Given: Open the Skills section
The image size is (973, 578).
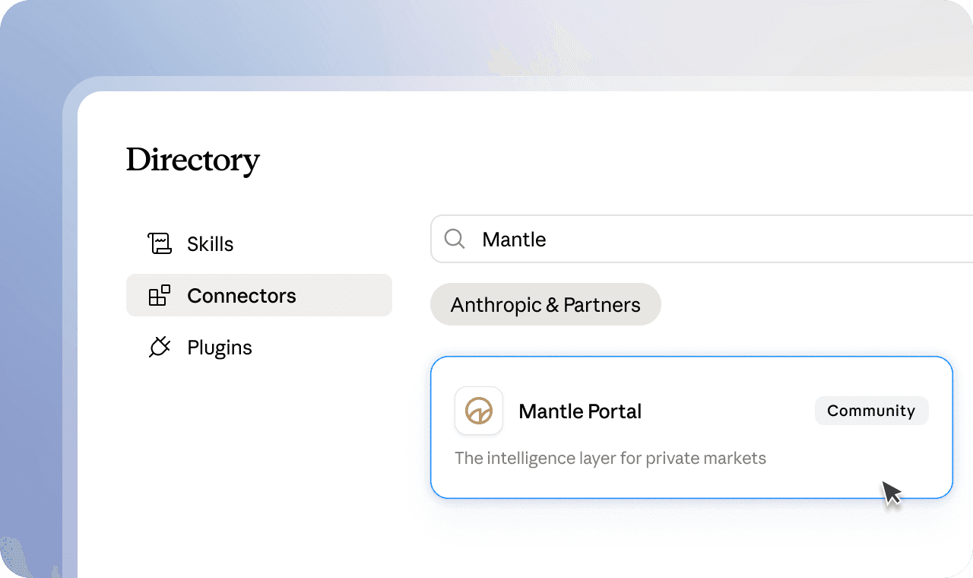Looking at the screenshot, I should point(258,243).
